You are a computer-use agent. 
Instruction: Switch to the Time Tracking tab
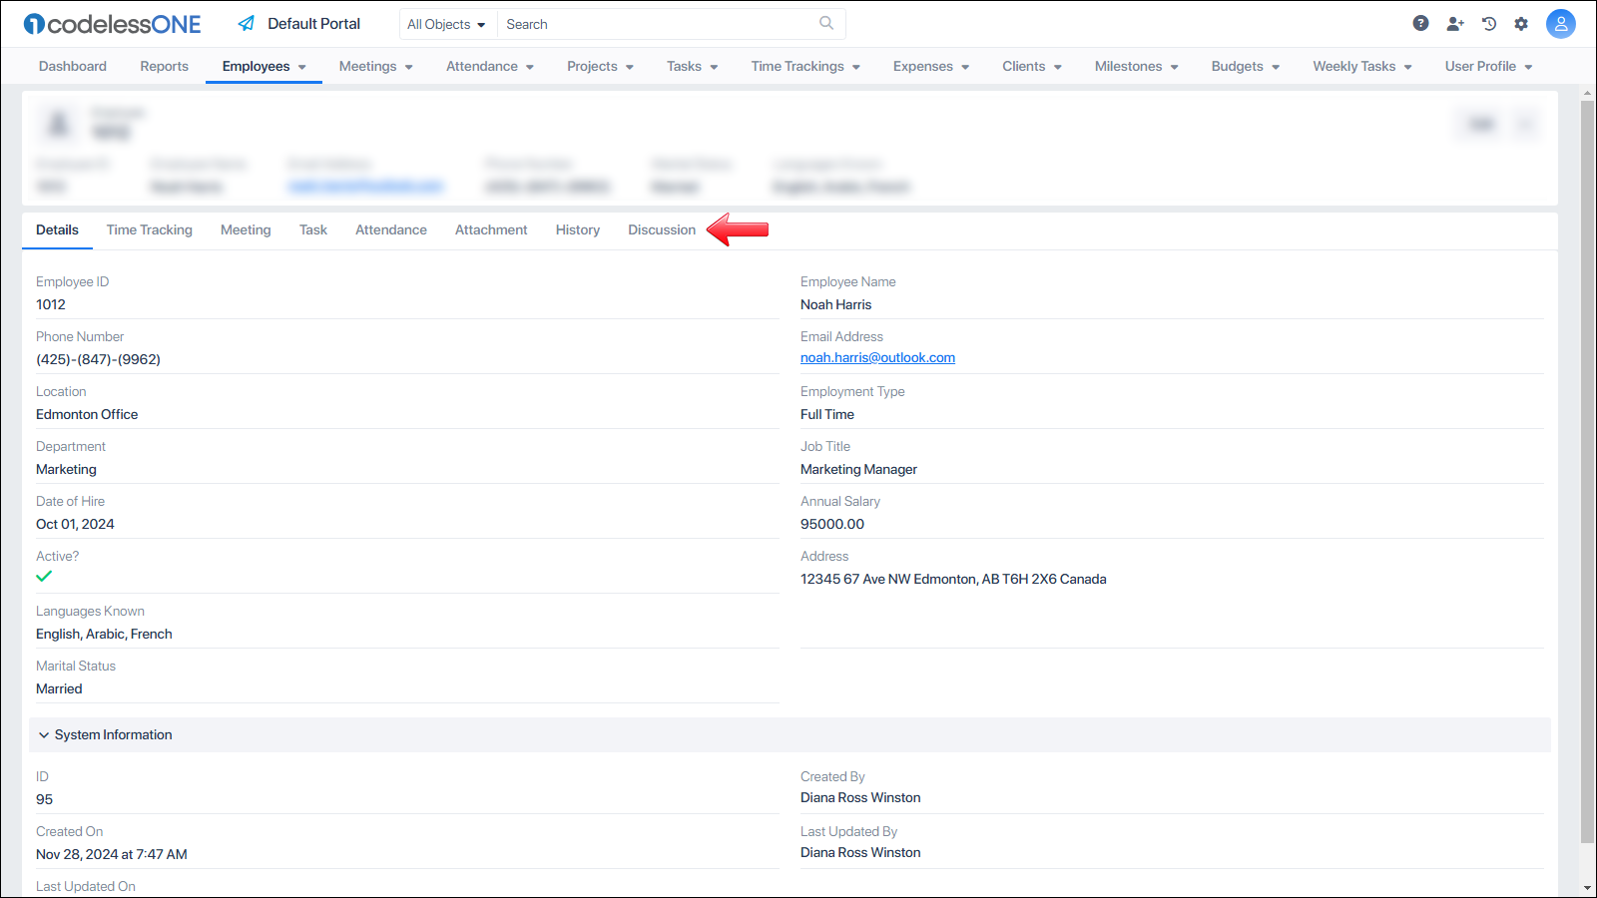150,229
